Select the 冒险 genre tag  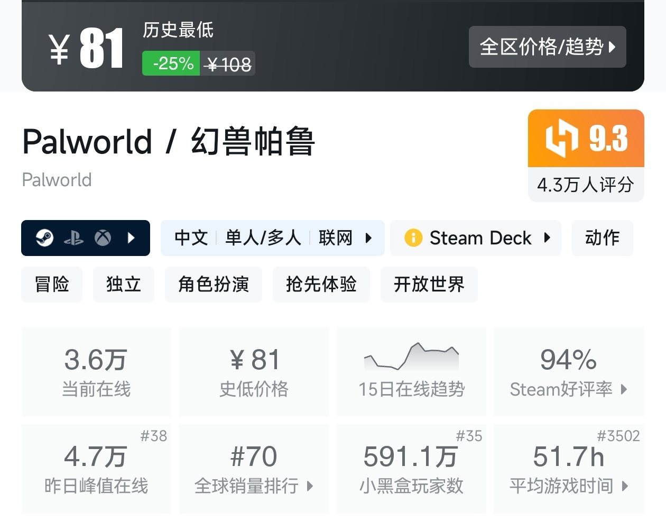(52, 285)
